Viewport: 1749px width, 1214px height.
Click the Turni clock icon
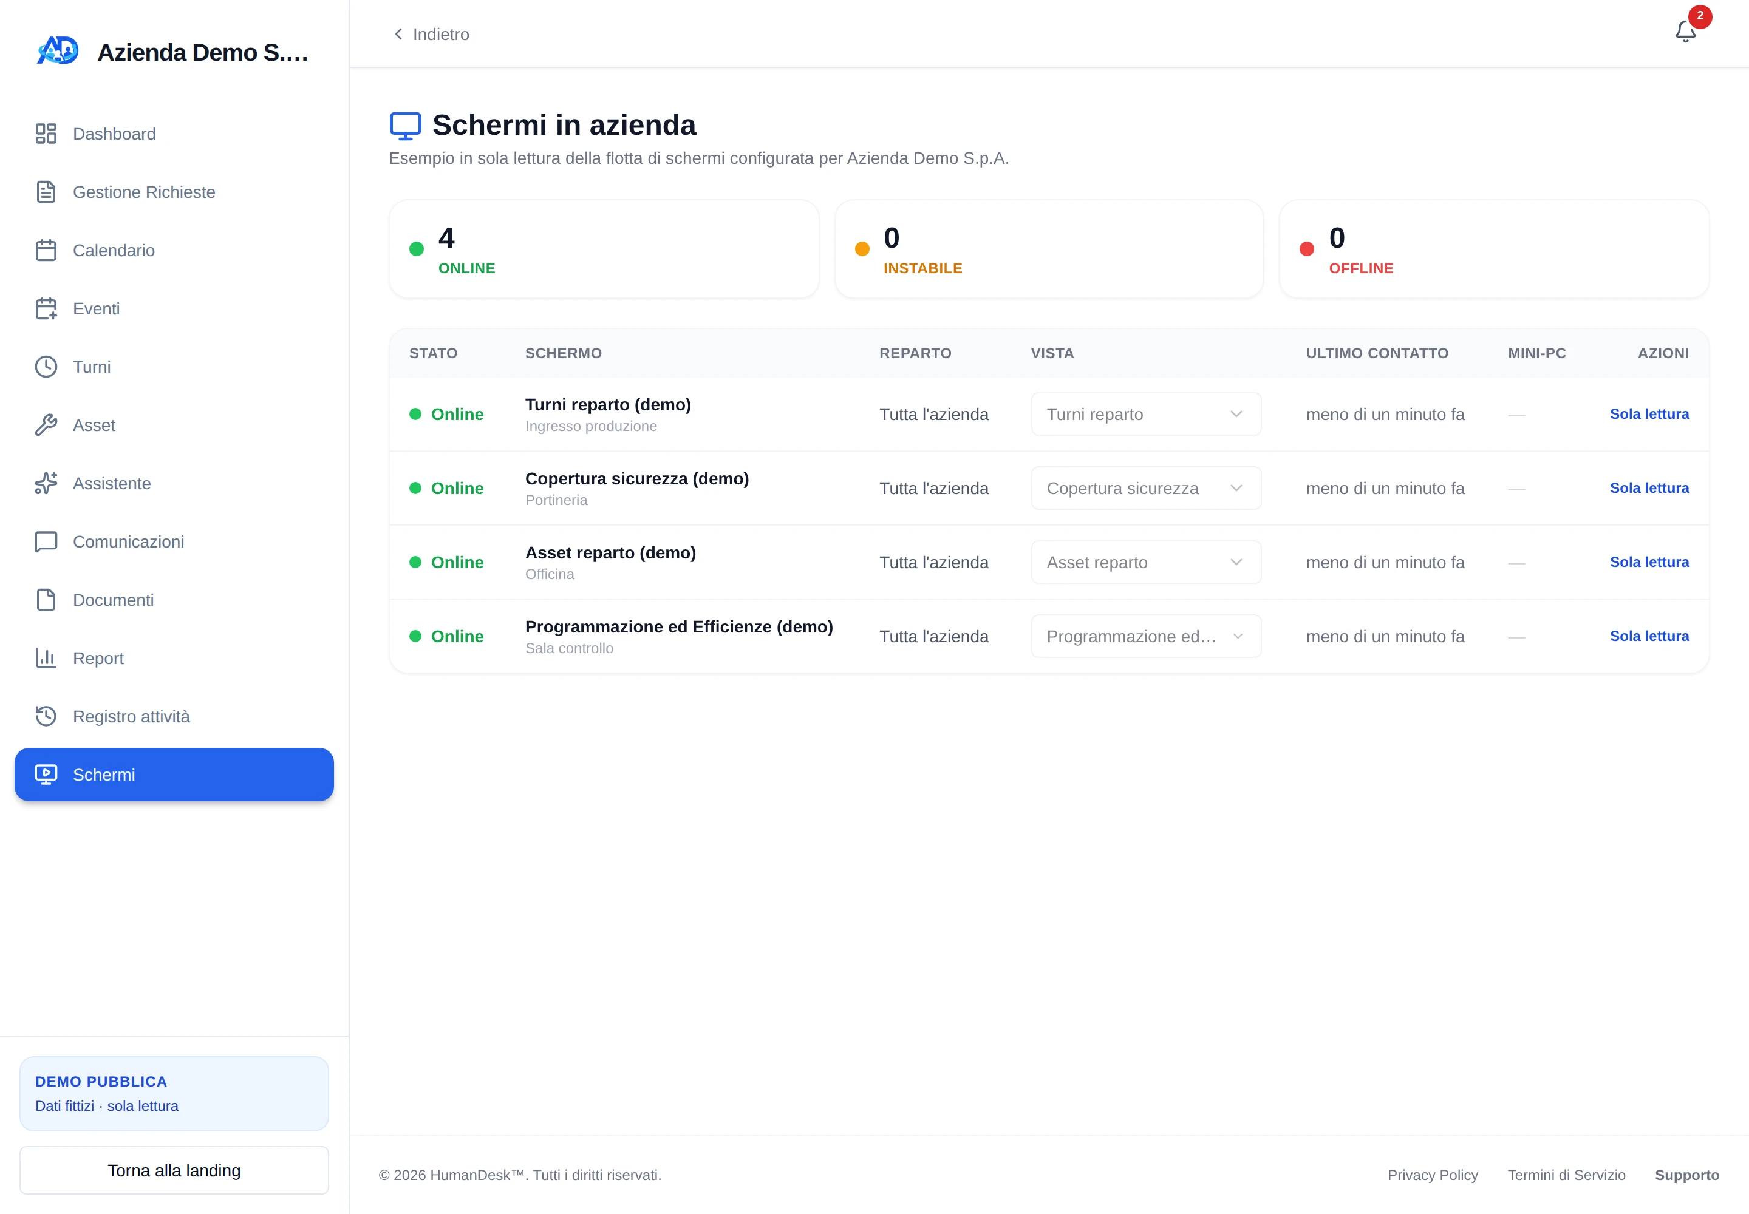[x=46, y=367]
